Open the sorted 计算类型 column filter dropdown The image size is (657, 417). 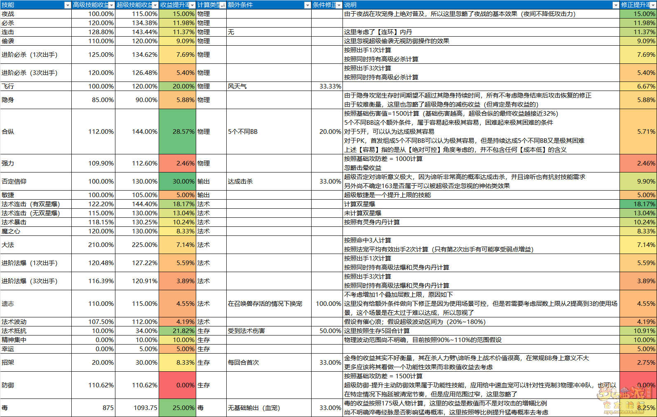click(x=223, y=5)
